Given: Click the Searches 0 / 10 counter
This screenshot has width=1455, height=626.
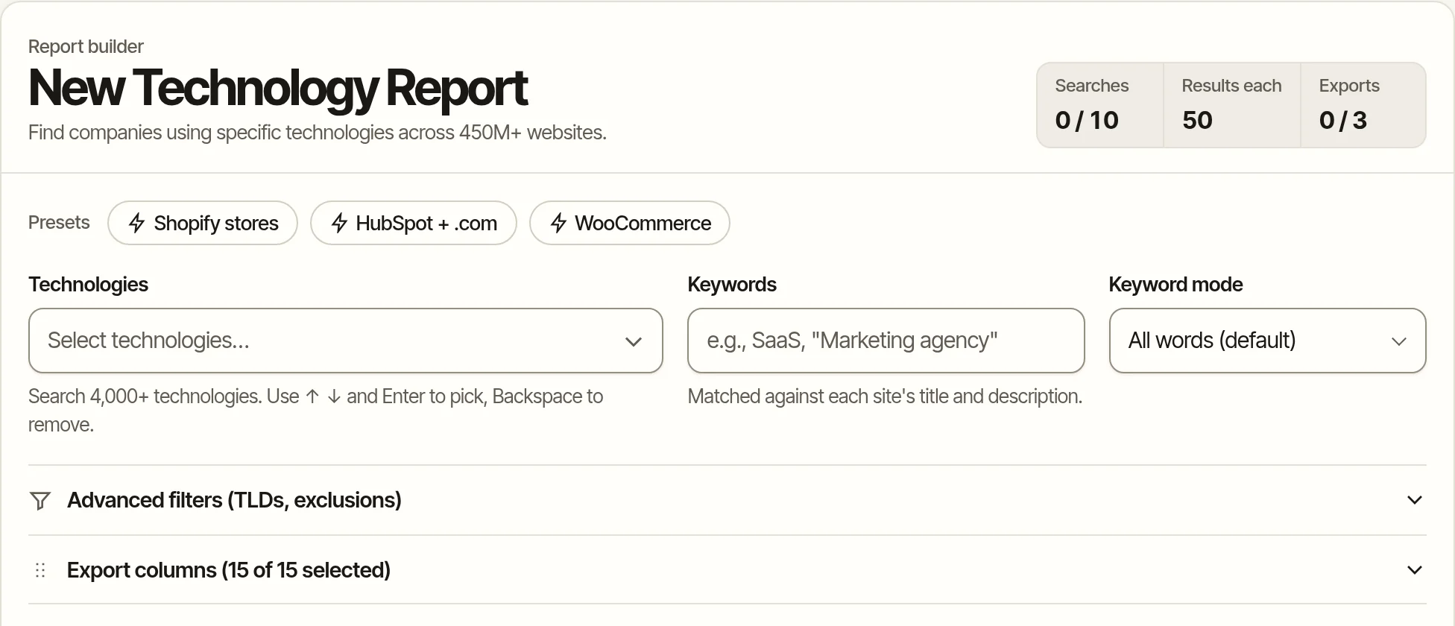Looking at the screenshot, I should pyautogui.click(x=1100, y=105).
